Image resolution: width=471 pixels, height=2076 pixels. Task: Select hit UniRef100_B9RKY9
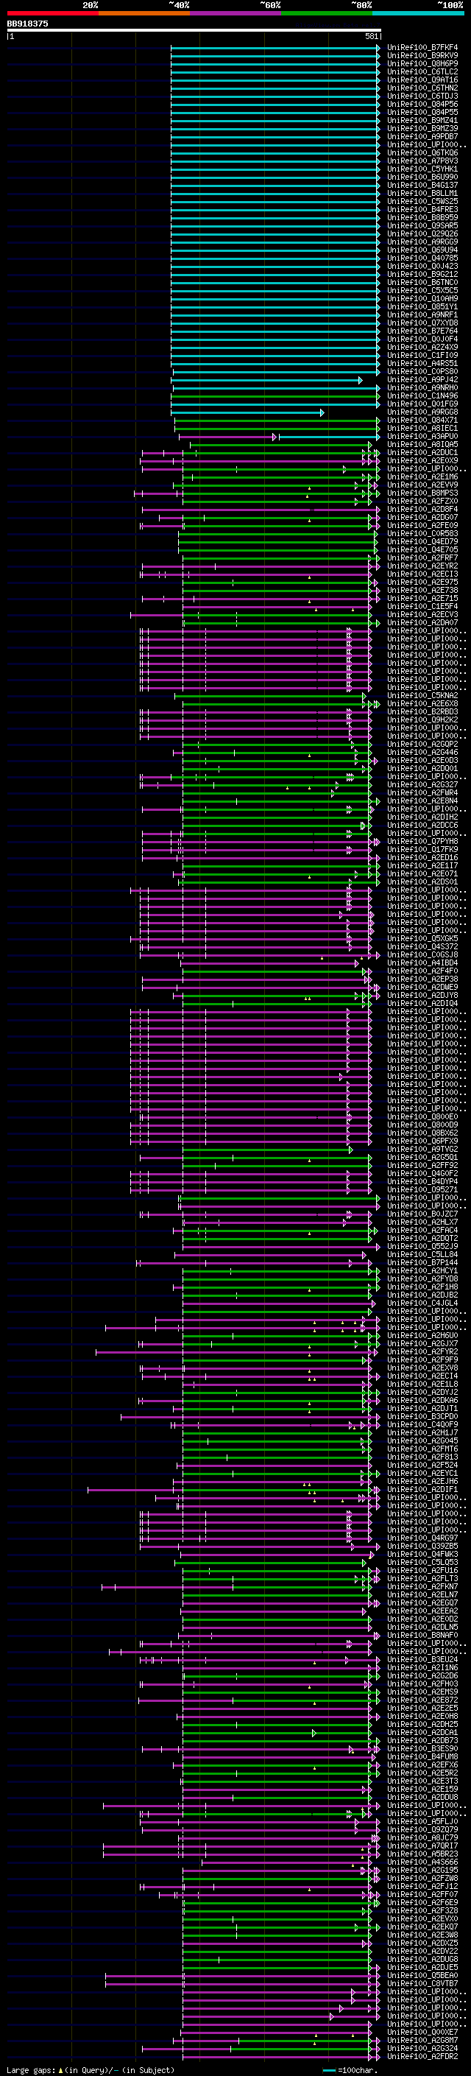pos(422,56)
